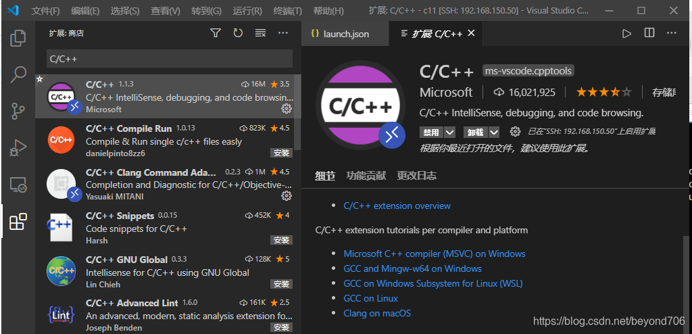Click C/C++ GNU Global globe icon
692x334 pixels.
point(61,271)
